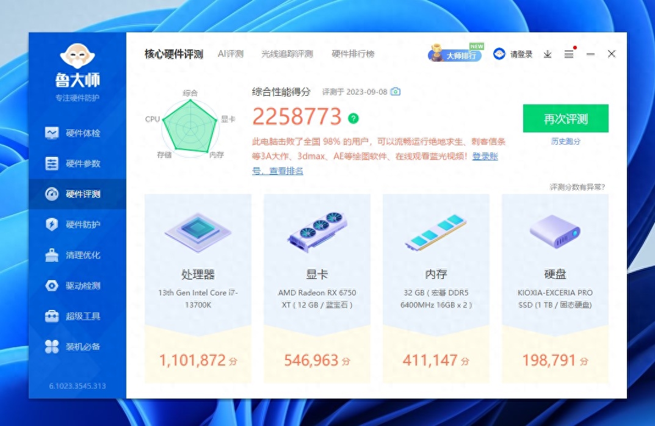
Task: Click the 处理器 card title
Action: tap(198, 275)
